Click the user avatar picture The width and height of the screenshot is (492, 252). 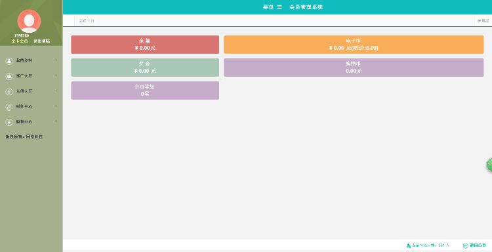pos(29,21)
